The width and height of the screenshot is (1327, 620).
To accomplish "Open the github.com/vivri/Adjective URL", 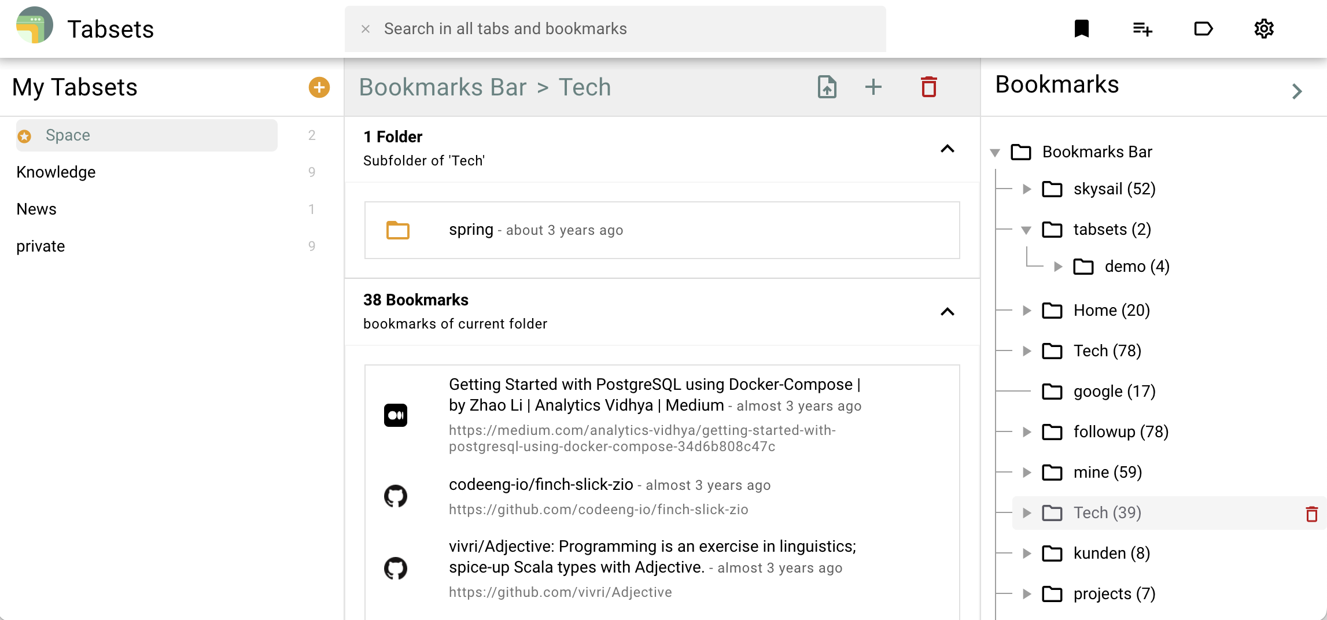I will tap(561, 592).
